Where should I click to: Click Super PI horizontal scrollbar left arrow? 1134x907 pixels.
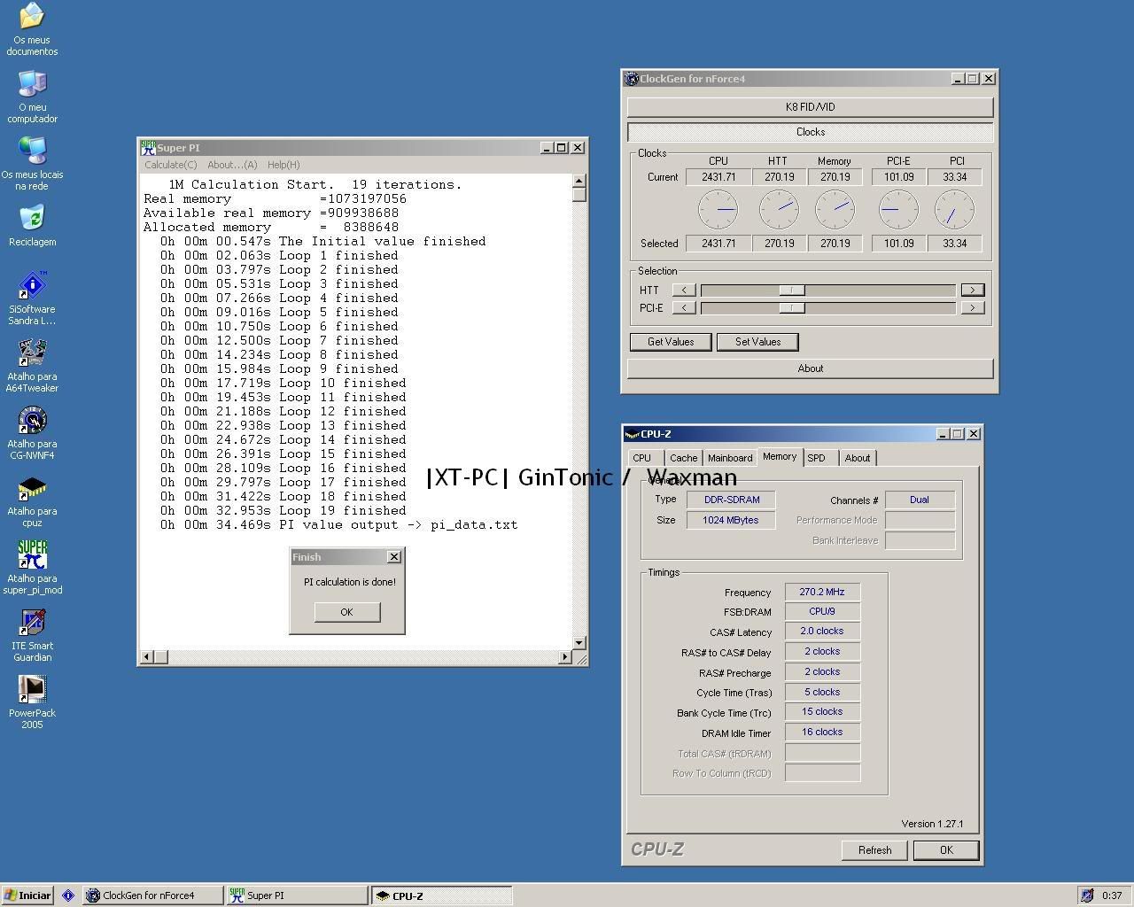147,657
